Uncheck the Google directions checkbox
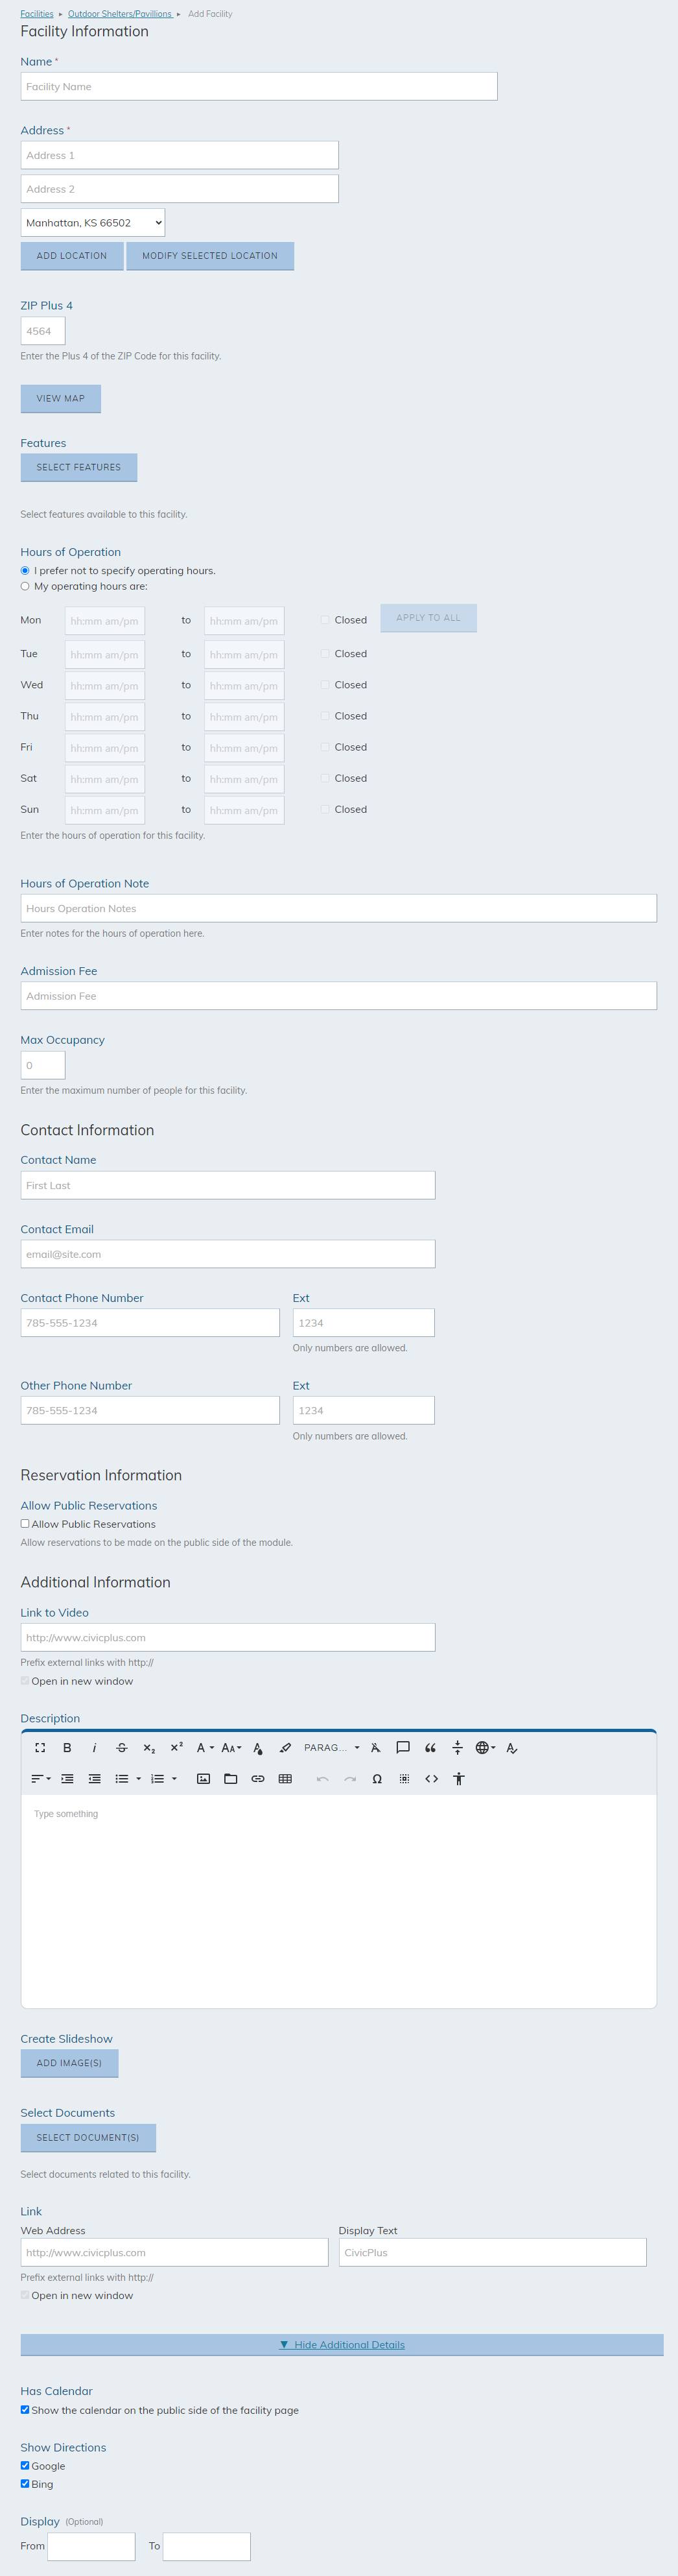The image size is (678, 2576). 25,2466
